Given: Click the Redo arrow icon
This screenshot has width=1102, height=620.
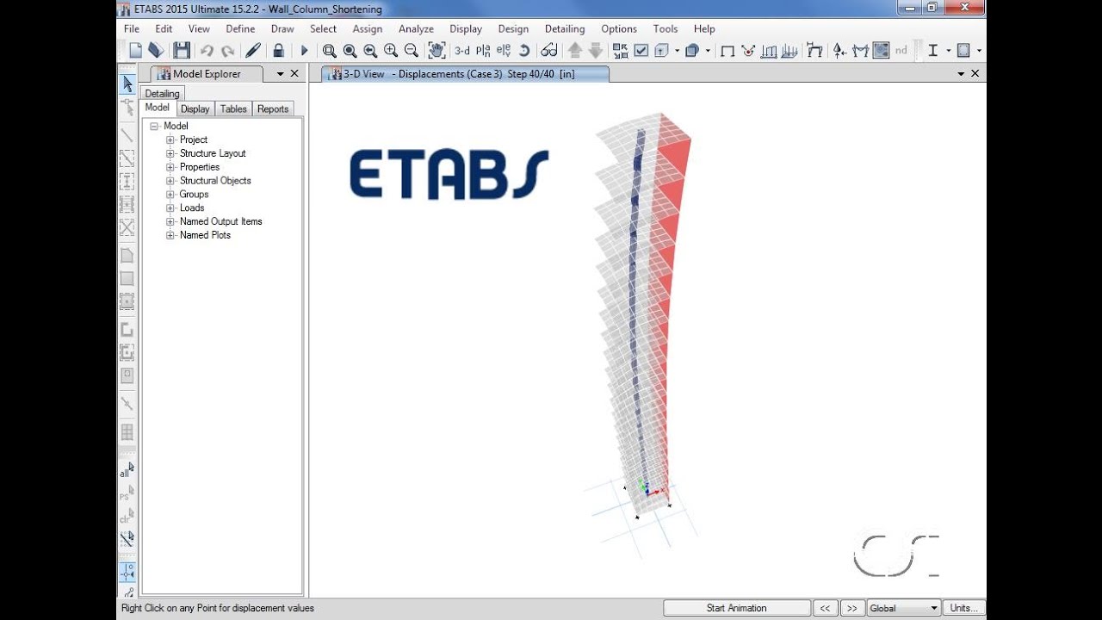Looking at the screenshot, I should 227,51.
